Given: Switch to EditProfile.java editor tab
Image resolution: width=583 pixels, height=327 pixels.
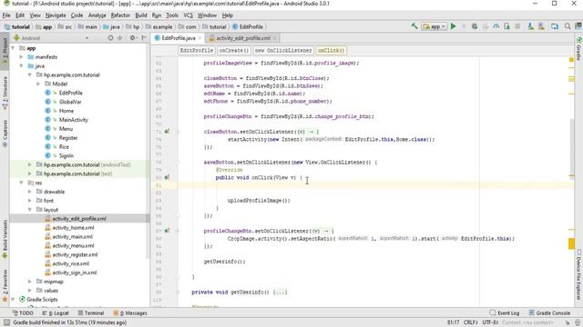Looking at the screenshot, I should tap(179, 38).
